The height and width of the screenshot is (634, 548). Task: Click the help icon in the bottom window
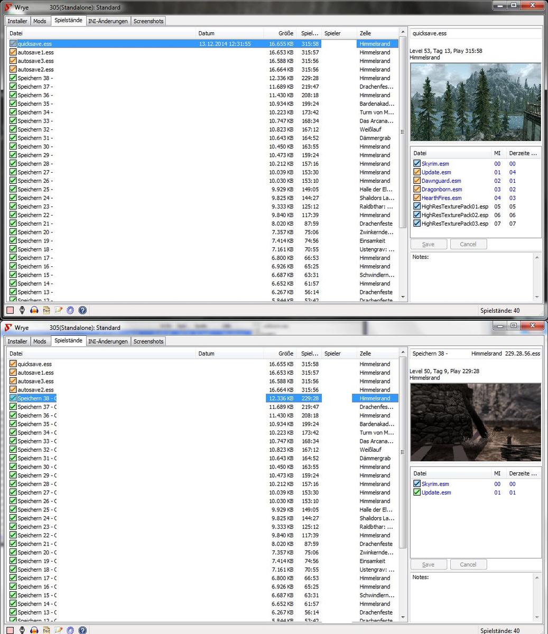[82, 631]
